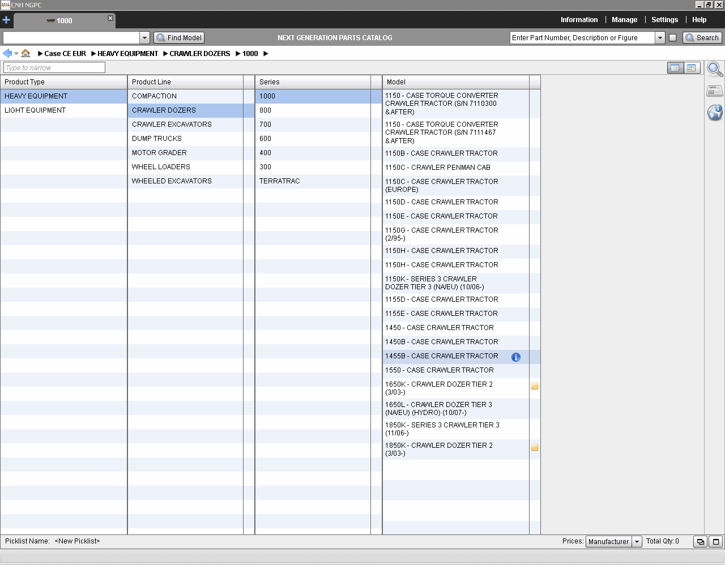Open the Prices Manufacturer dropdown
The width and height of the screenshot is (725, 565).
637,542
